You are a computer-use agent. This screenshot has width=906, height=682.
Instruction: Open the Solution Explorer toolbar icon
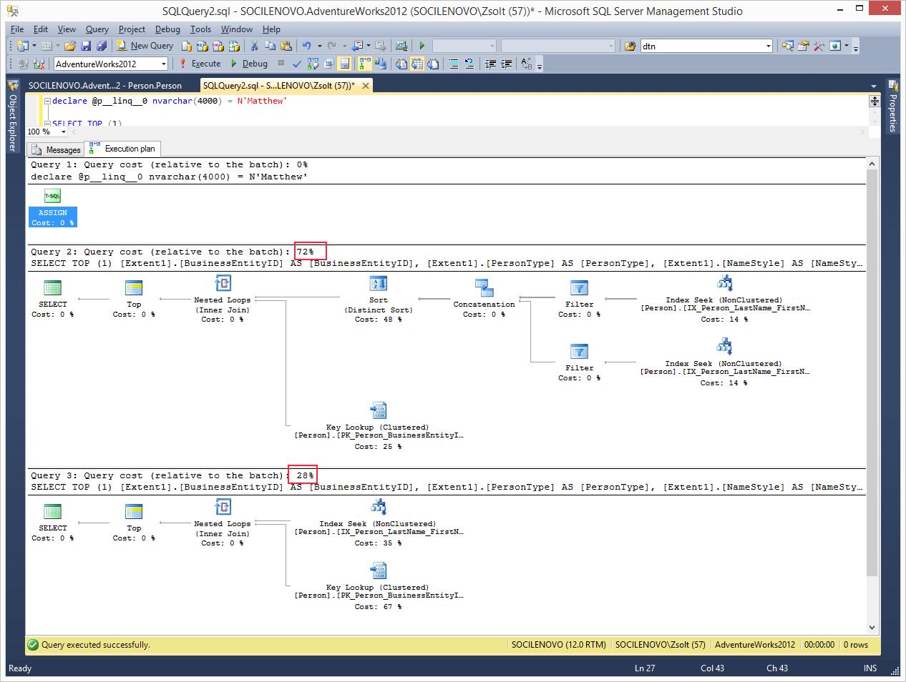point(787,46)
